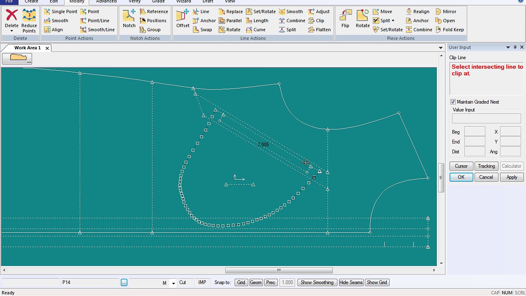Select the Mirror piece tool
The height and width of the screenshot is (296, 526).
[445, 12]
